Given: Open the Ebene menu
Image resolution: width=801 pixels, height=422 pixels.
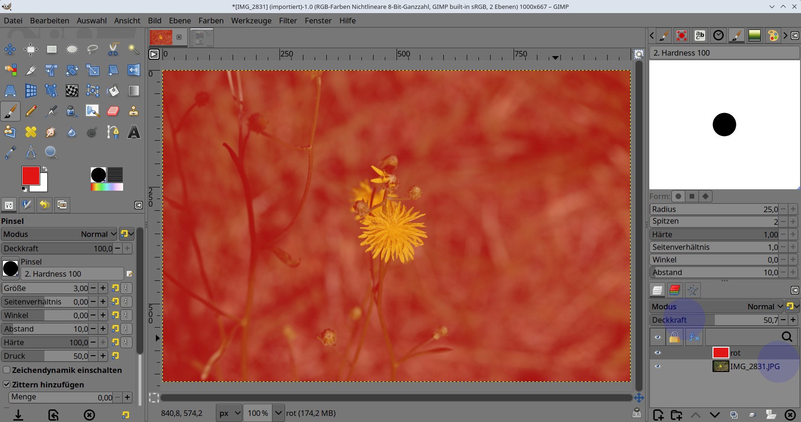Looking at the screenshot, I should pos(180,21).
